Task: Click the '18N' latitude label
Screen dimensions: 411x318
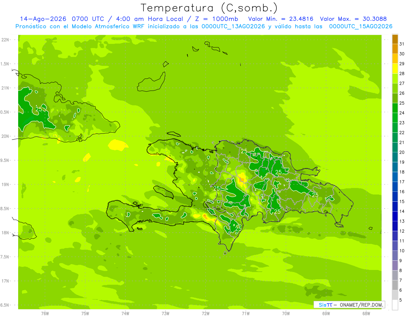Action: (x=5, y=233)
